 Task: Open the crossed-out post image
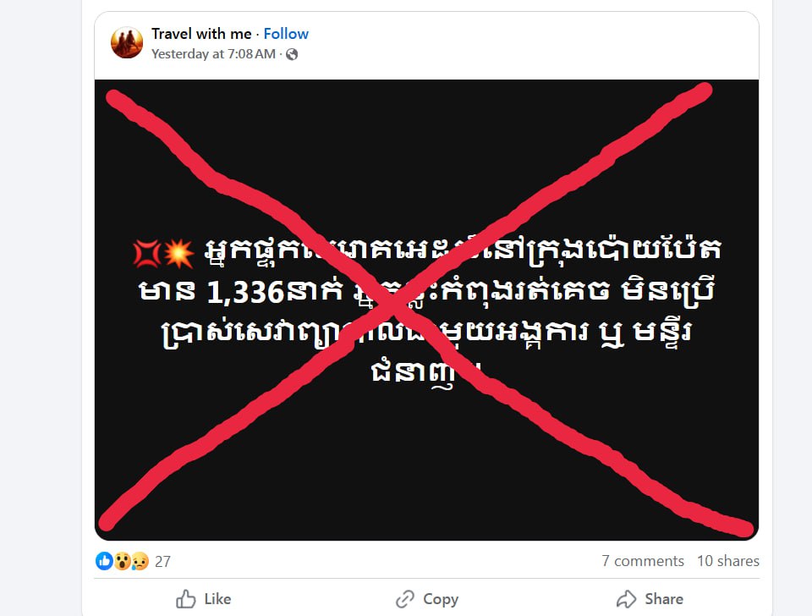pos(426,310)
